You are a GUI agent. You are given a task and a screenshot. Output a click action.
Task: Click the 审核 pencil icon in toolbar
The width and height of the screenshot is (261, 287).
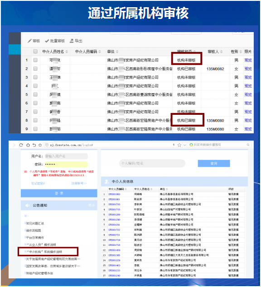(29, 41)
